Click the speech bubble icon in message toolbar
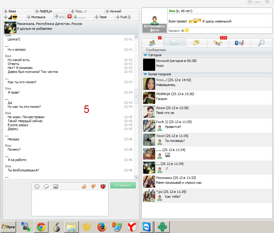The height and width of the screenshot is (233, 274). pyautogui.click(x=46, y=187)
